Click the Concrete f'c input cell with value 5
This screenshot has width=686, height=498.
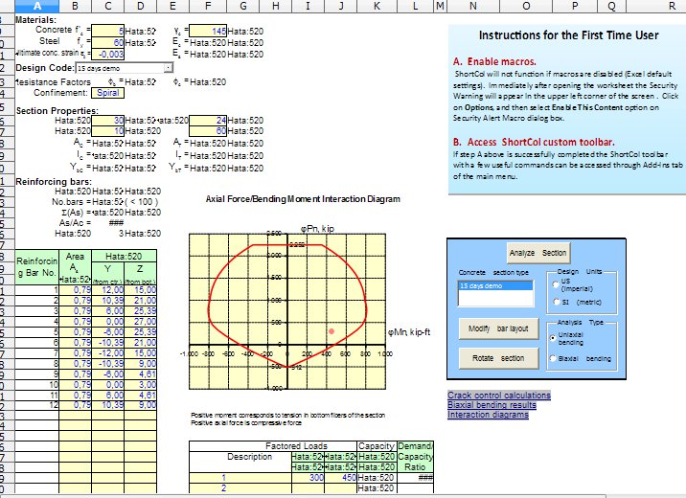click(108, 31)
